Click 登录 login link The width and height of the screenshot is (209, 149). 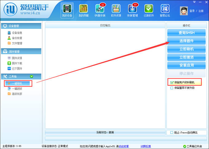point(192,11)
